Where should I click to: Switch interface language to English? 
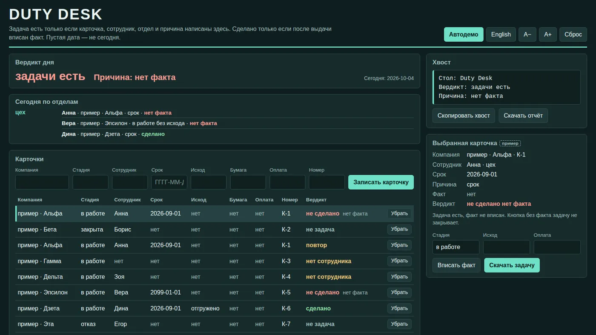(x=501, y=34)
